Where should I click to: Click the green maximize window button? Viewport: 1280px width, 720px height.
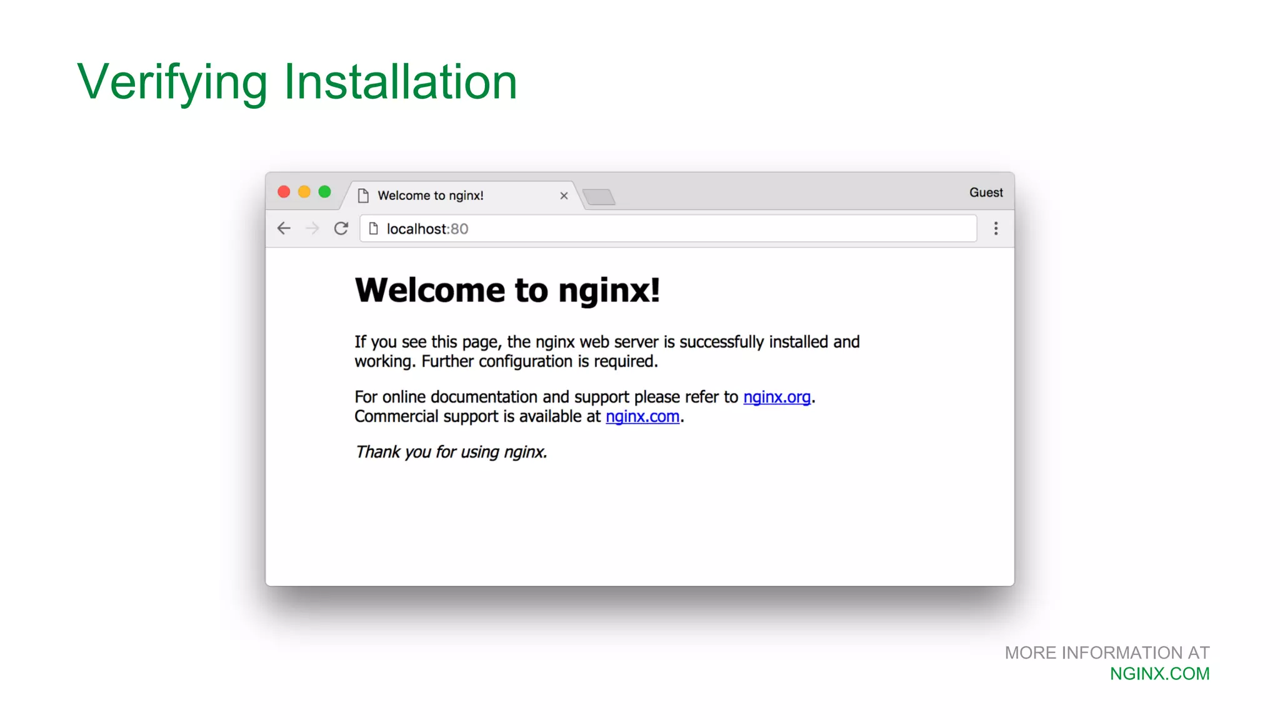(324, 192)
